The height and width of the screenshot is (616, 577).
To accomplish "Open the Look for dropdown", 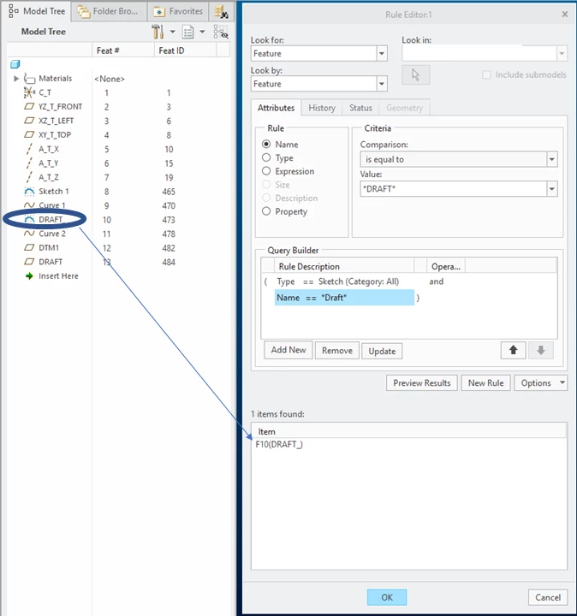I will pyautogui.click(x=381, y=53).
